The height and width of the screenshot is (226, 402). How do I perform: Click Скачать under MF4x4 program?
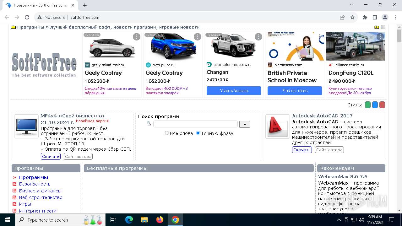[x=51, y=156]
